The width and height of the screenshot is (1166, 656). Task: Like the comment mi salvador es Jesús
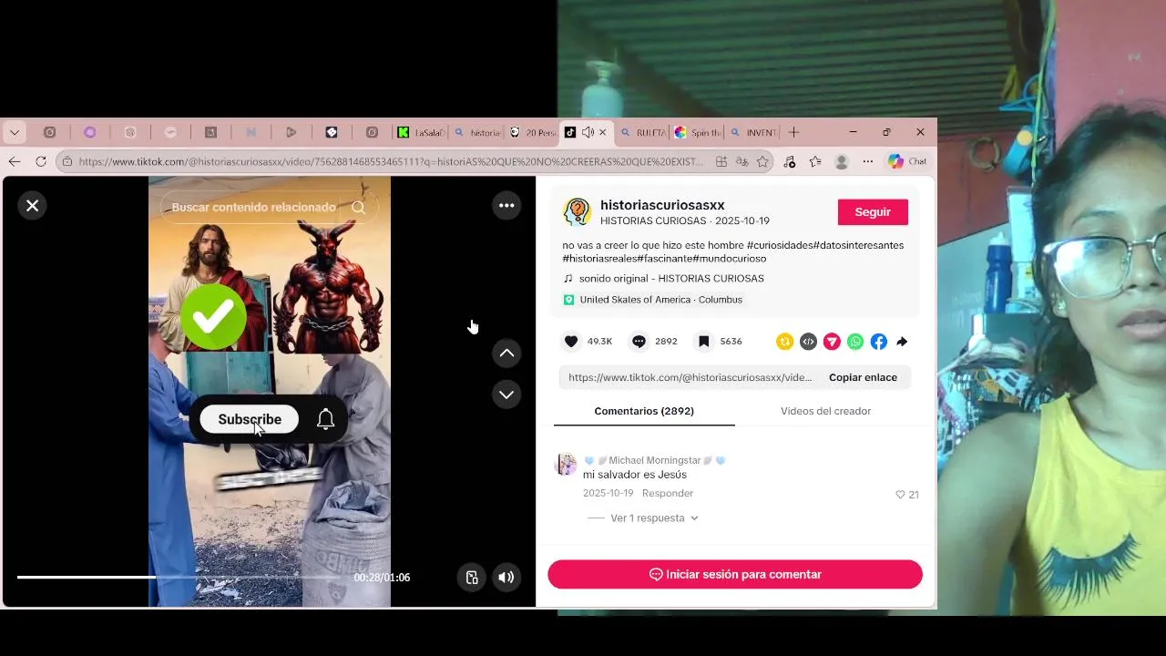pyautogui.click(x=901, y=495)
